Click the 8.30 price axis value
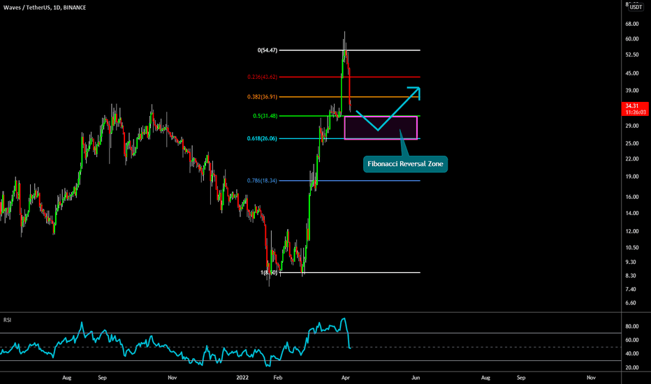Screen dimensions: 651x384 point(631,276)
